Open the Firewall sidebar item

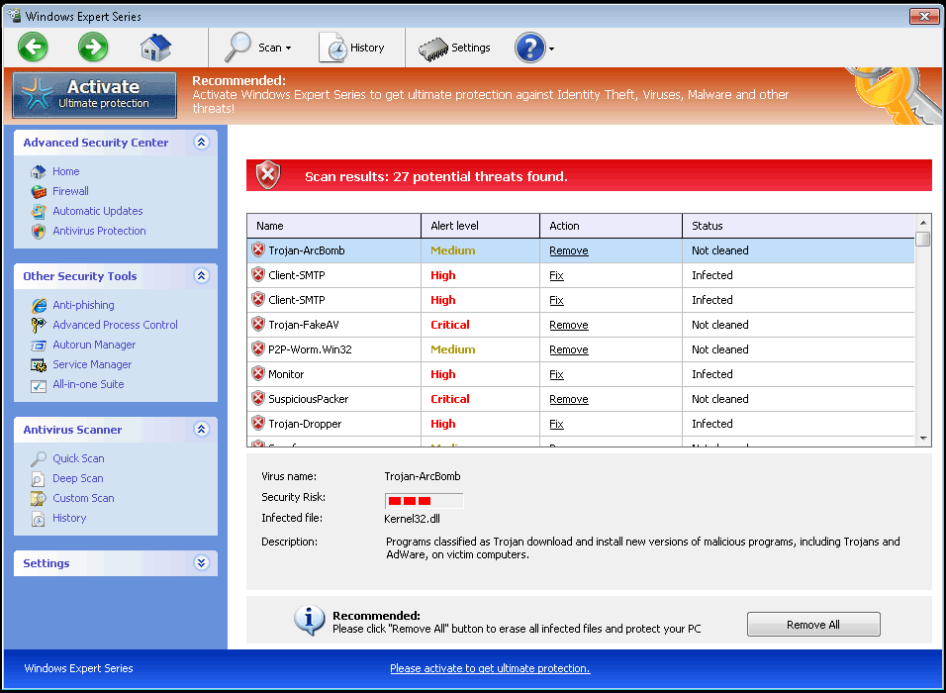point(70,191)
